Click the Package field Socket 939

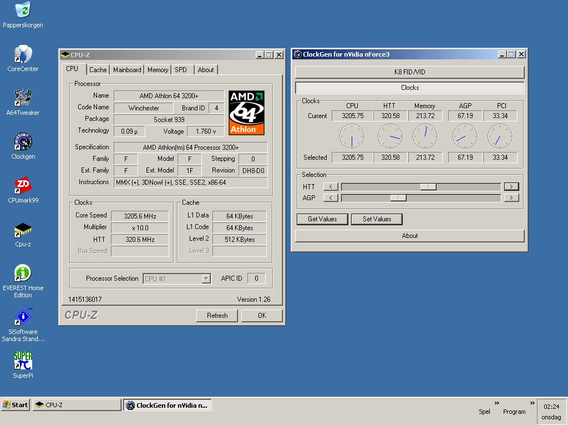click(x=169, y=120)
